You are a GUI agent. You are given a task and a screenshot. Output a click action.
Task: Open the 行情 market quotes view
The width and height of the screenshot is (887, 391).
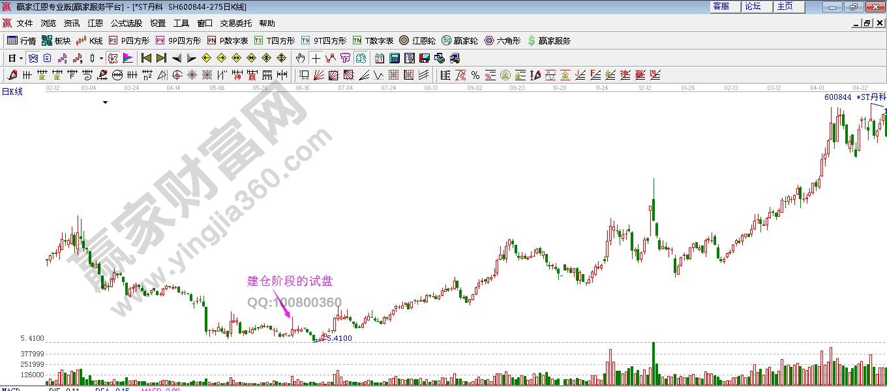(22, 40)
